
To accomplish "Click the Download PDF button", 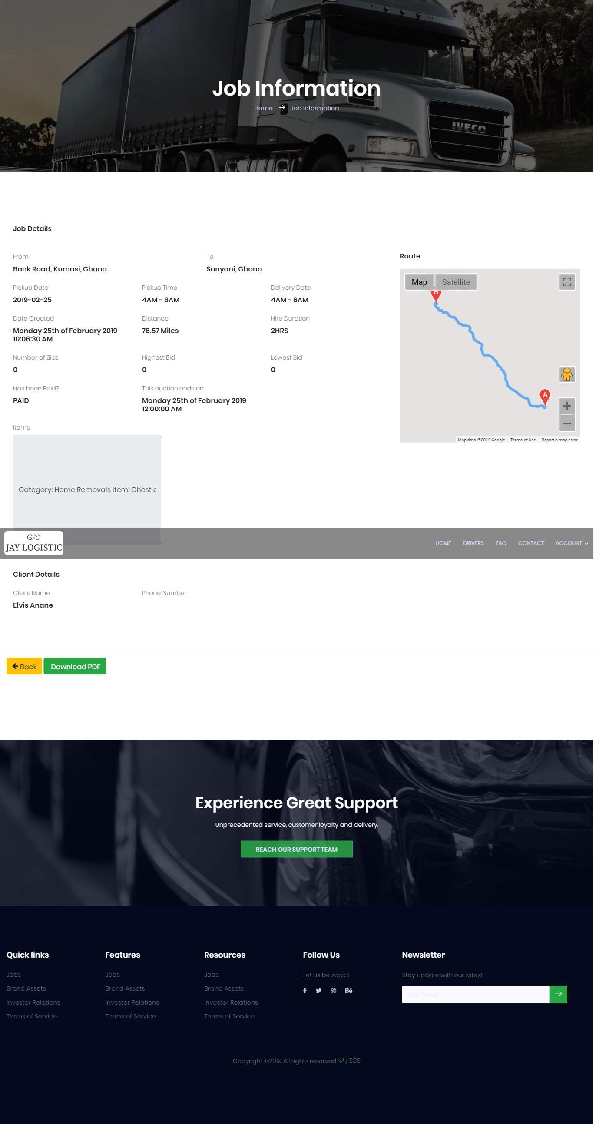I will (x=75, y=666).
